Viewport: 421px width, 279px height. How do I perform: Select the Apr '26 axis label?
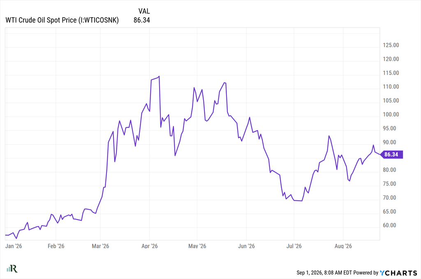[150, 246]
